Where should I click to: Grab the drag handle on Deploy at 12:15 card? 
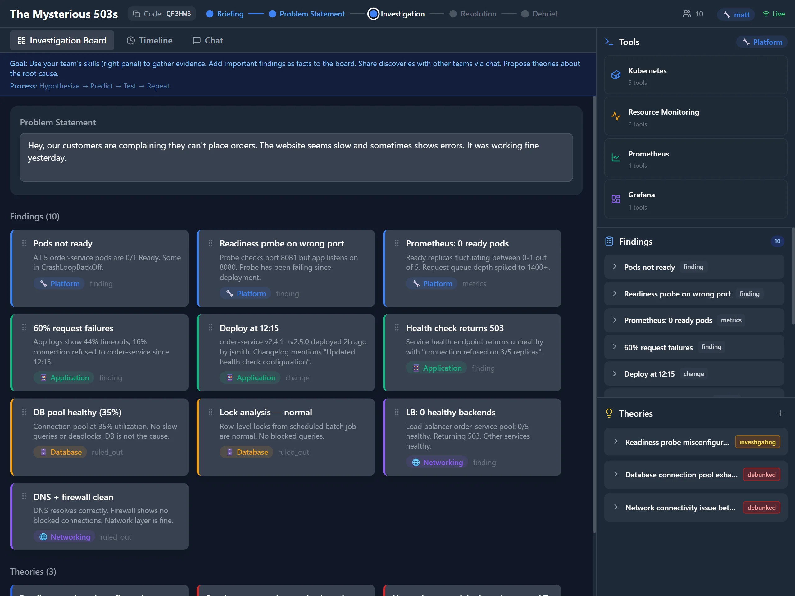click(x=210, y=327)
